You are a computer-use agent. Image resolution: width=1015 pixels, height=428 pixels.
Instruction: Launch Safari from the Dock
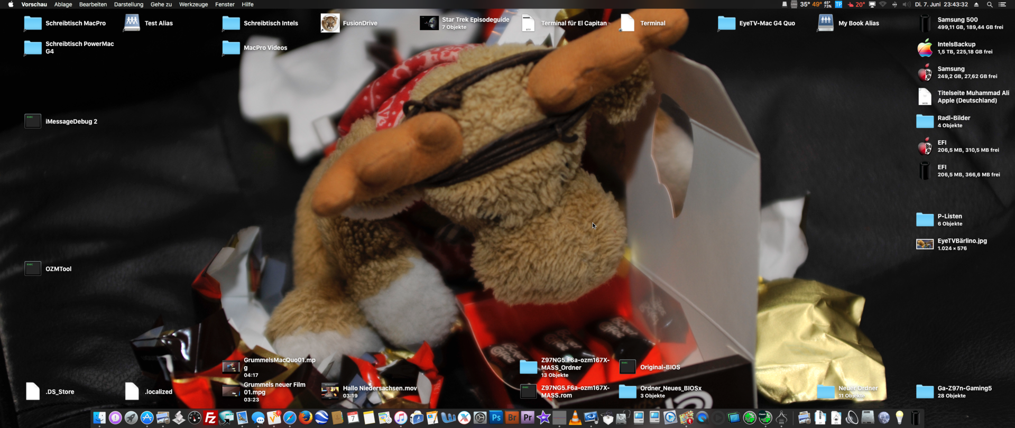click(x=290, y=418)
